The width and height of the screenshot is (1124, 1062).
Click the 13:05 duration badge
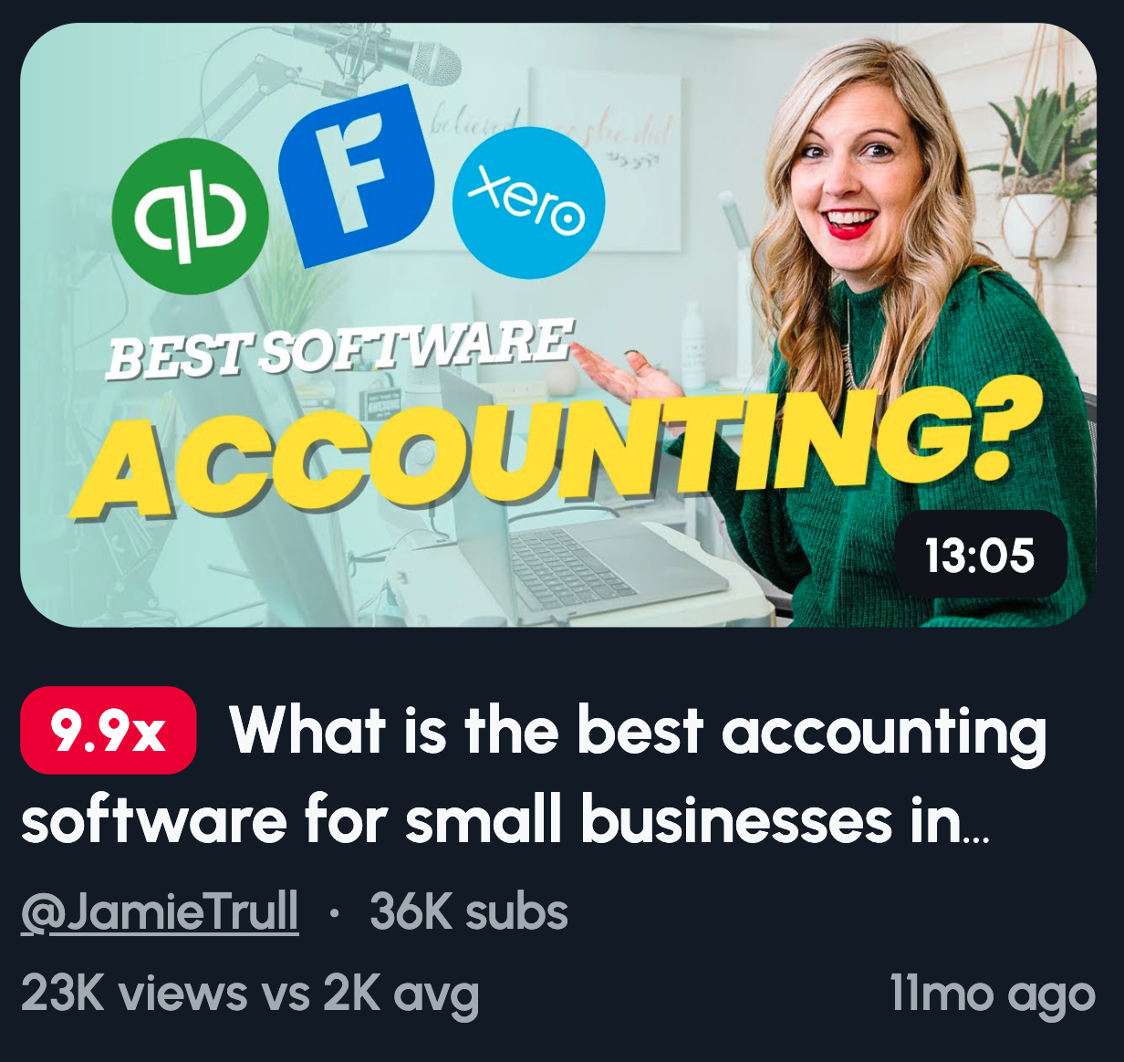point(980,555)
